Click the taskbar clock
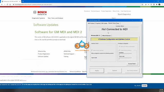The width and height of the screenshot is (164, 92). click(x=161, y=90)
